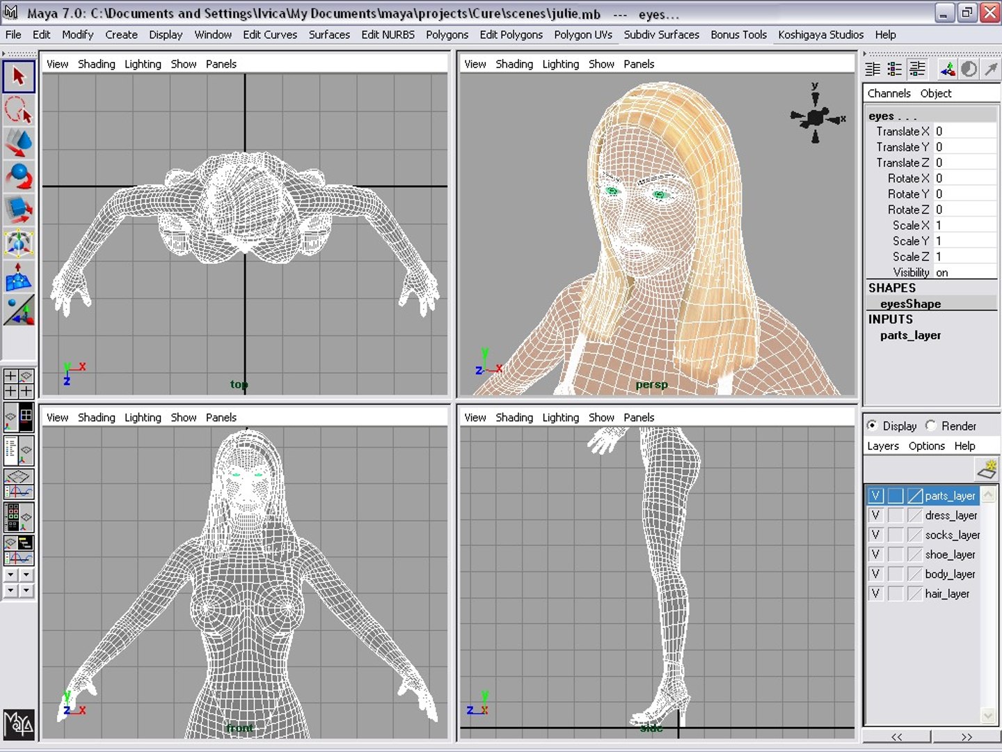Open the Persp/Dope Sheet/Graph Editor layout
Viewport: 1002px width, 752px height.
coord(19,550)
